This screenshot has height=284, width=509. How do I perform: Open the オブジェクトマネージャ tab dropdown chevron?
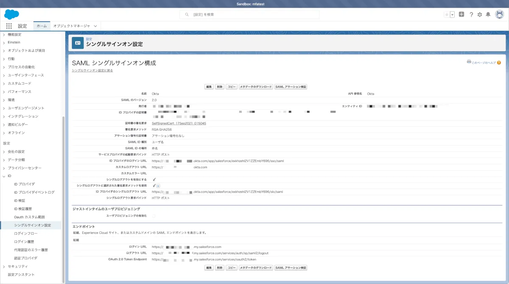click(x=95, y=26)
